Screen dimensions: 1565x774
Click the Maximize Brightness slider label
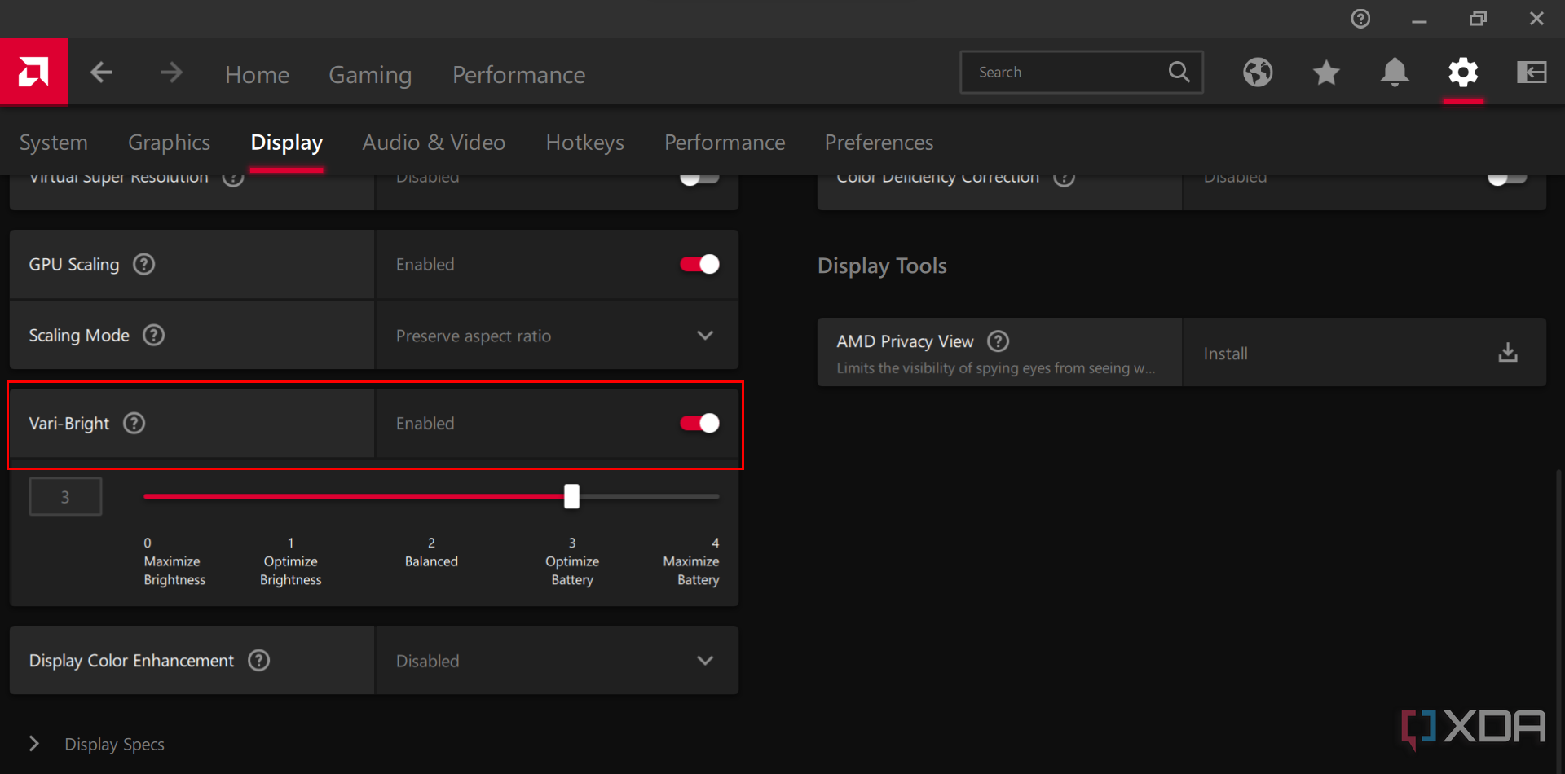tap(174, 570)
